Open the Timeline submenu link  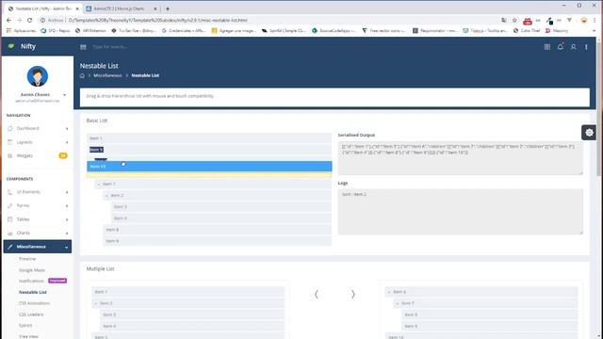pos(27,259)
